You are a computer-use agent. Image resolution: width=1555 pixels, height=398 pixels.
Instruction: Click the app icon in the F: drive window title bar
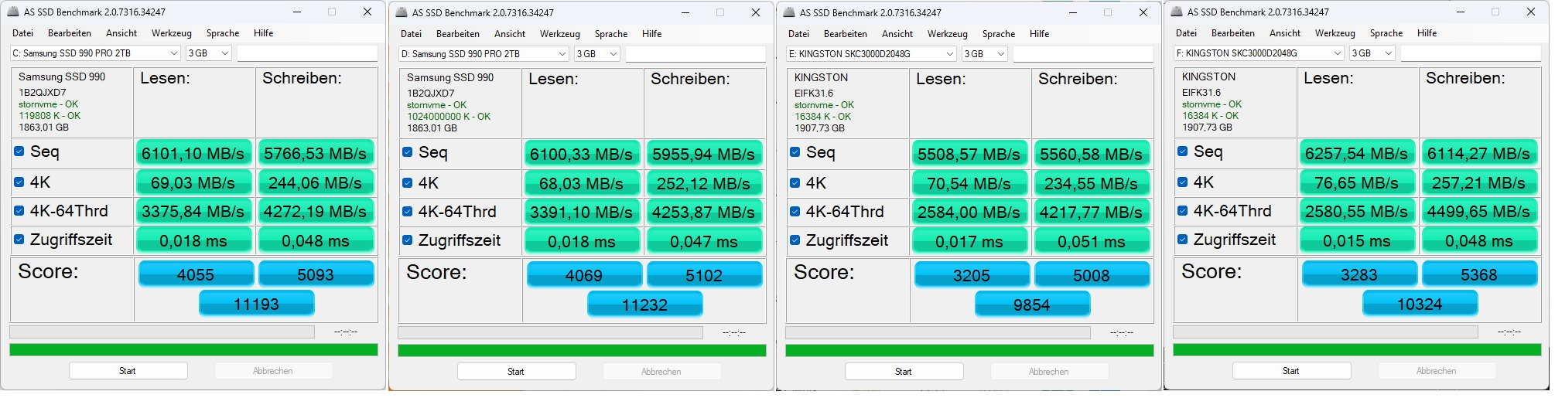(x=1177, y=12)
